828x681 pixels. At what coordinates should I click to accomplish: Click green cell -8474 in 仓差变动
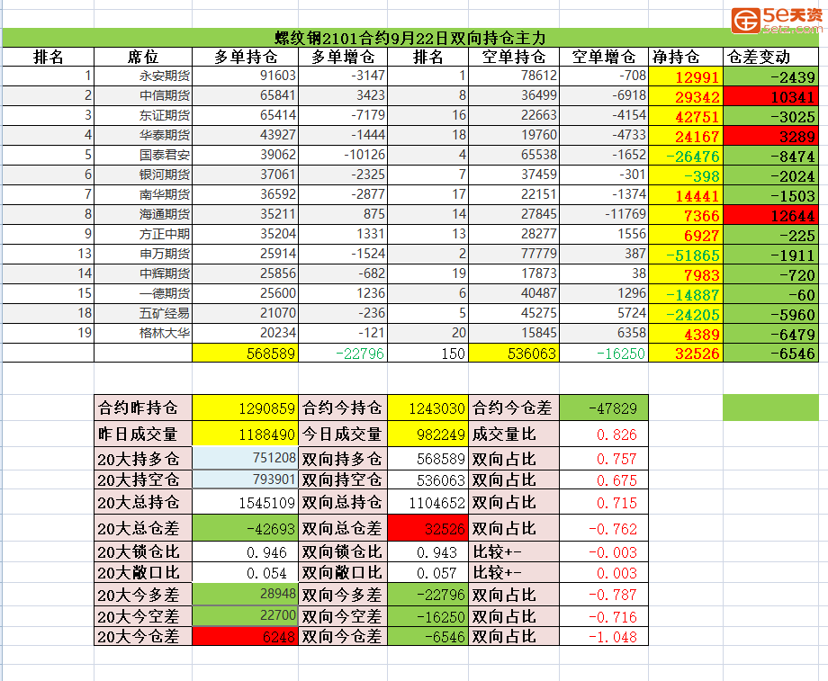click(x=771, y=157)
